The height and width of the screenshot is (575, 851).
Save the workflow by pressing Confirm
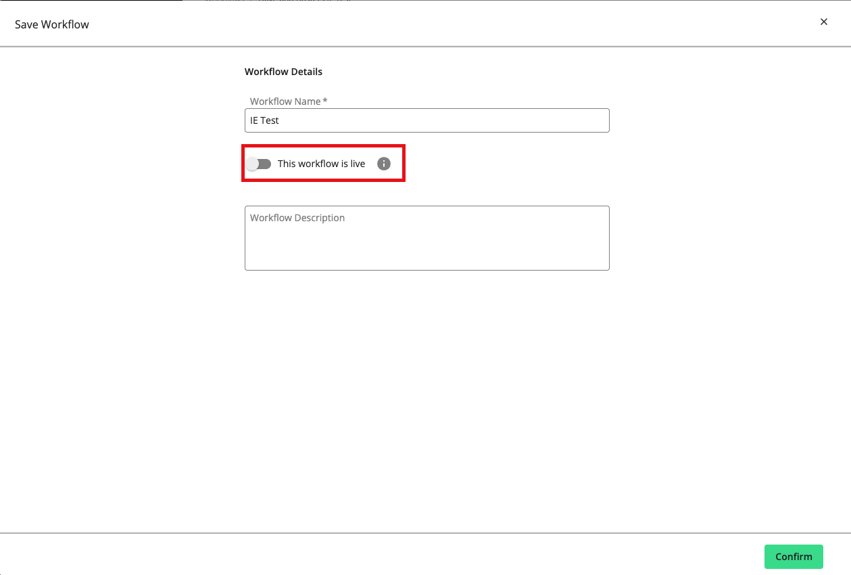click(794, 556)
